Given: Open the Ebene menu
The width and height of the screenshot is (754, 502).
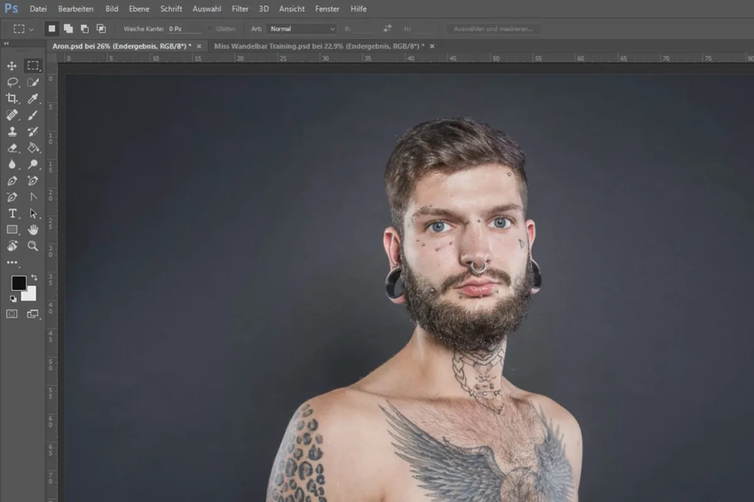Looking at the screenshot, I should [x=139, y=9].
